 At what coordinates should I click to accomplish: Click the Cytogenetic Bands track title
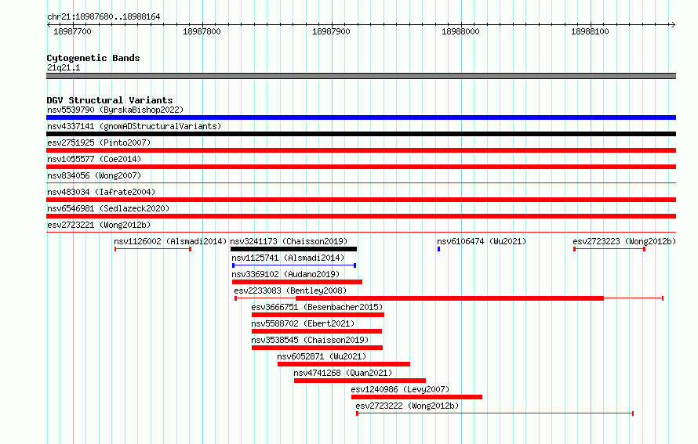[x=93, y=58]
